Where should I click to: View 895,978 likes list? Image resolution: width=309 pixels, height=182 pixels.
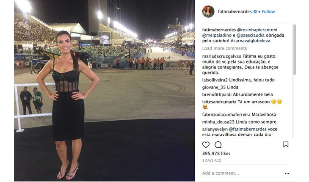pos(216,154)
